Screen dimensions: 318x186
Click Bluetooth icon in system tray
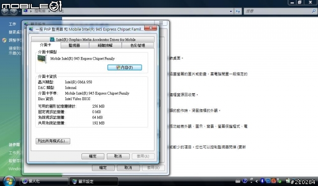point(262,181)
